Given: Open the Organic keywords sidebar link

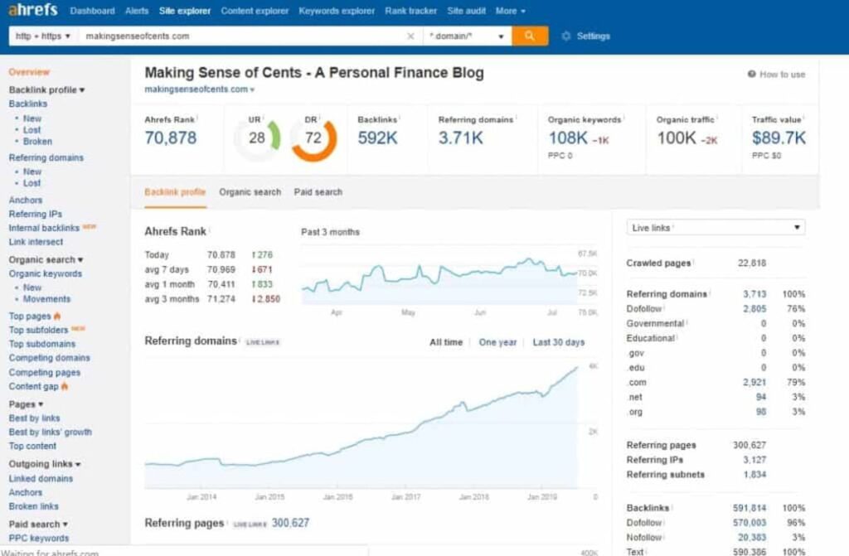Looking at the screenshot, I should coord(46,274).
